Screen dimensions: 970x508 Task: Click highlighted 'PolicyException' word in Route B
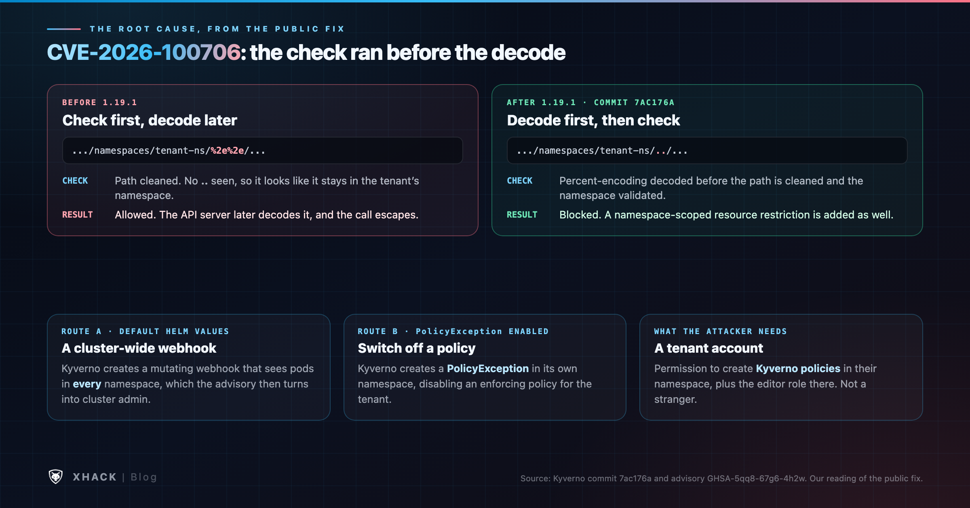(x=488, y=368)
